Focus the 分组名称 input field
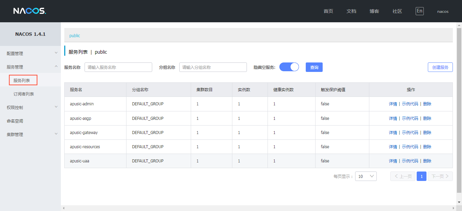 [x=213, y=67]
